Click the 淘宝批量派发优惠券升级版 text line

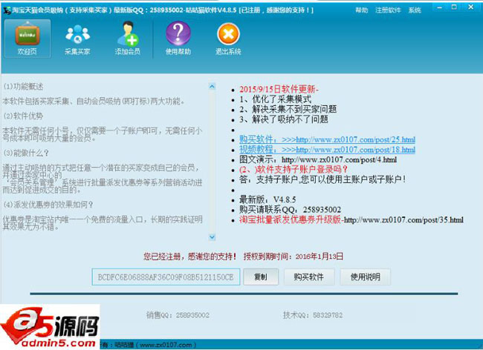(351, 220)
